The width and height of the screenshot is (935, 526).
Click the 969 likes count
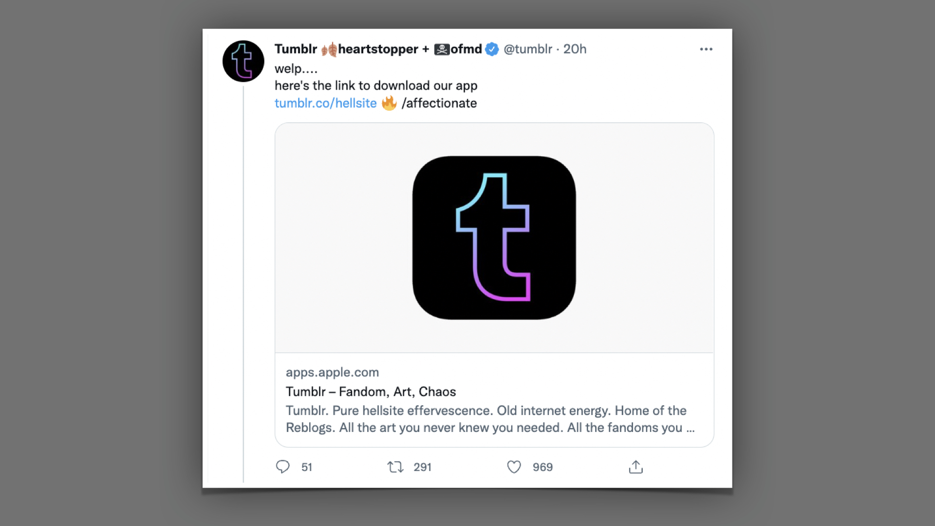tap(542, 467)
